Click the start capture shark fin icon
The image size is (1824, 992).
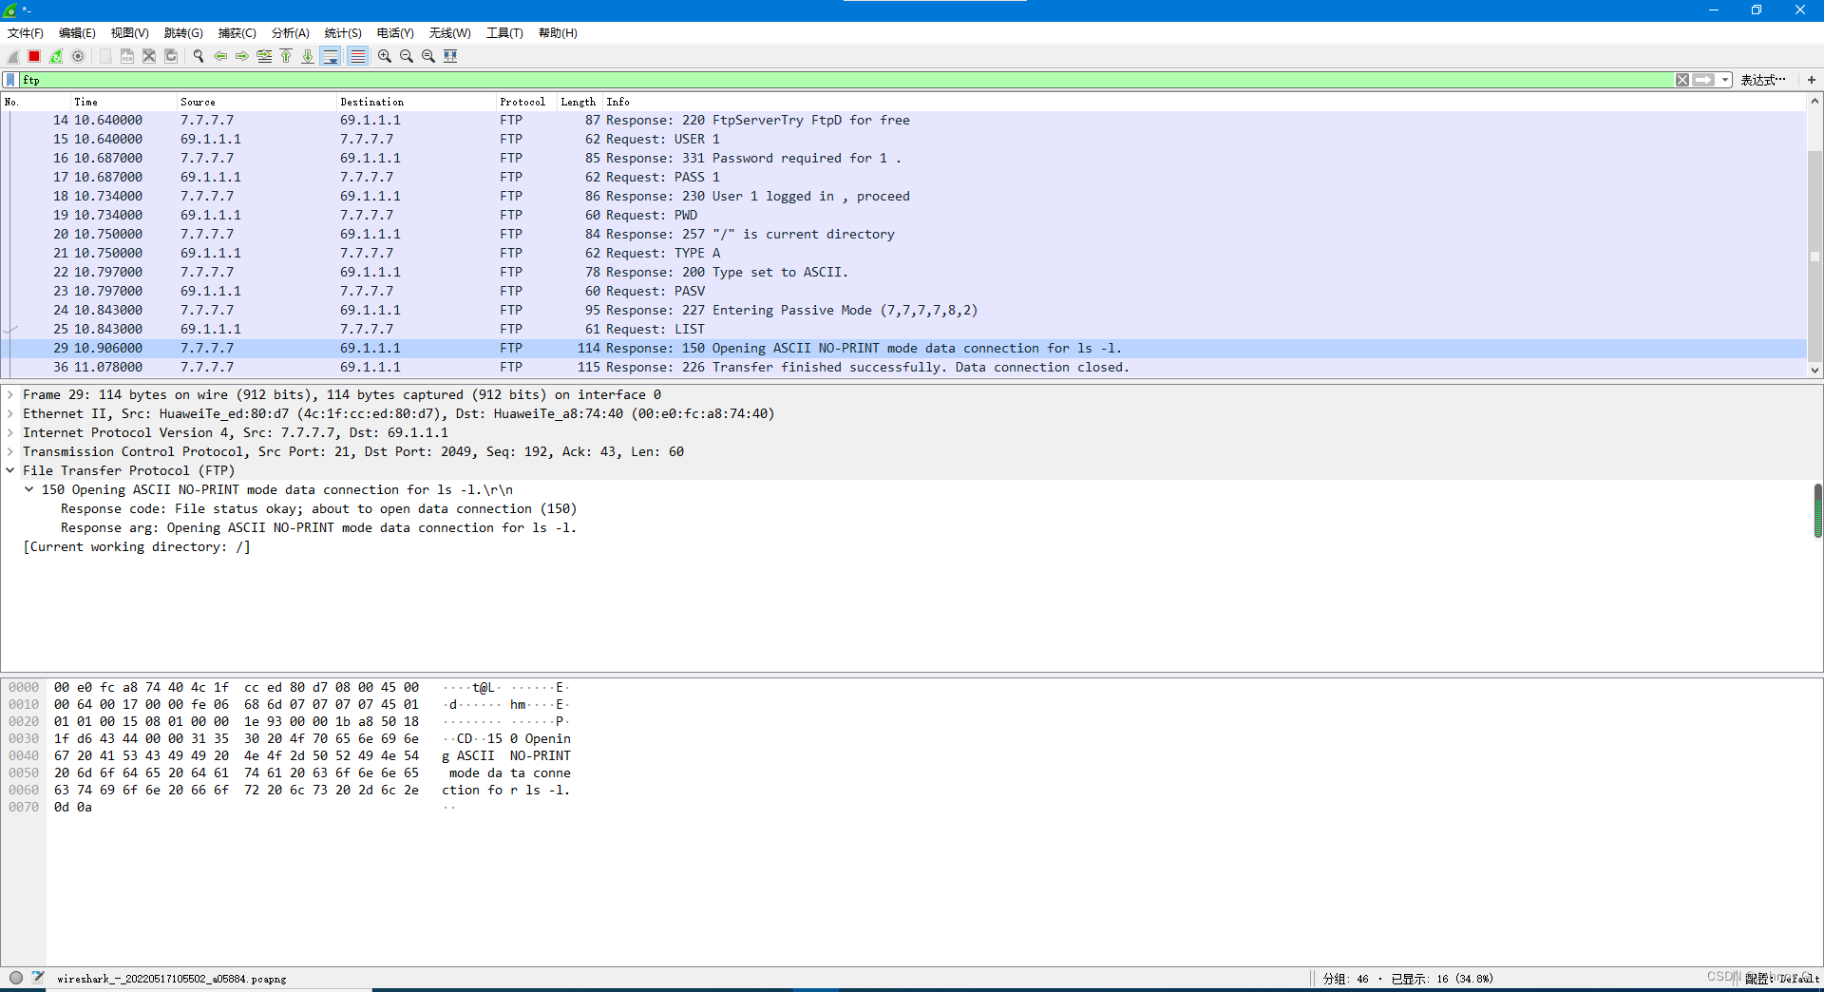coord(13,56)
